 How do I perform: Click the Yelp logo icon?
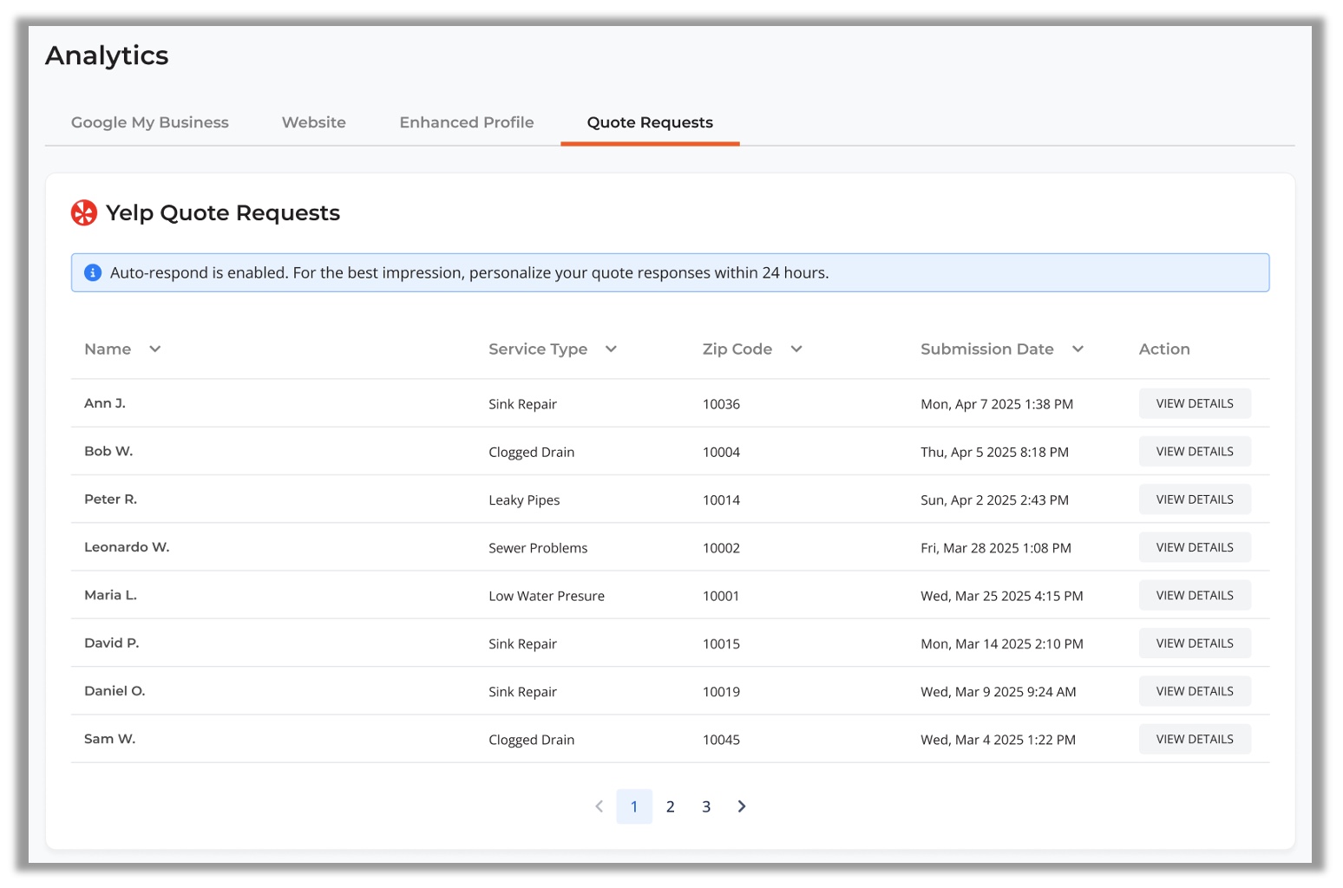coord(84,212)
